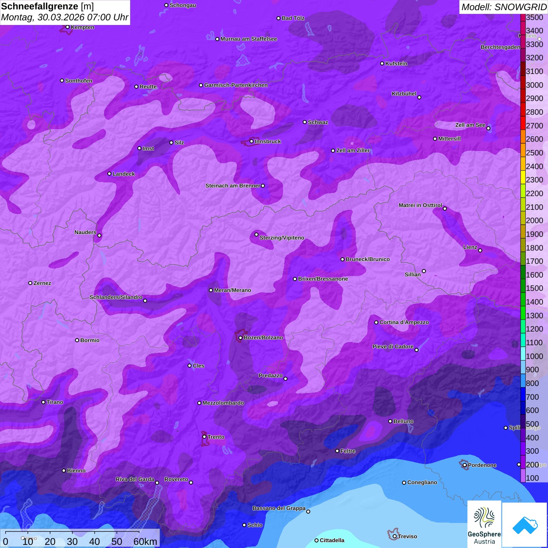Click the 3500 m legend color swatch
Image resolution: width=548 pixels, height=548 pixels.
(523, 18)
